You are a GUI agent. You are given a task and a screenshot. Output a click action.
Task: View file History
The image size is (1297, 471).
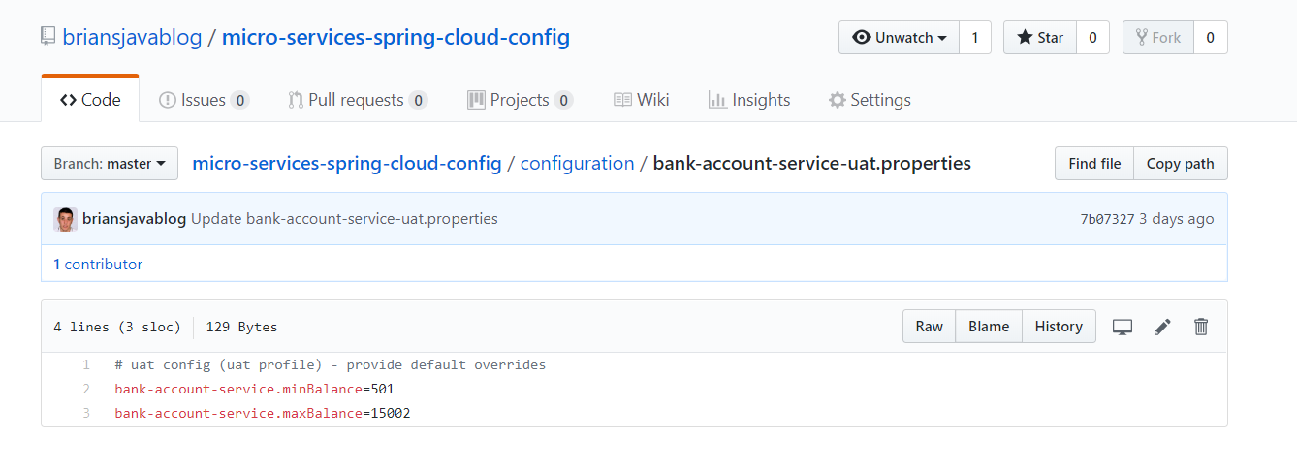click(1059, 327)
